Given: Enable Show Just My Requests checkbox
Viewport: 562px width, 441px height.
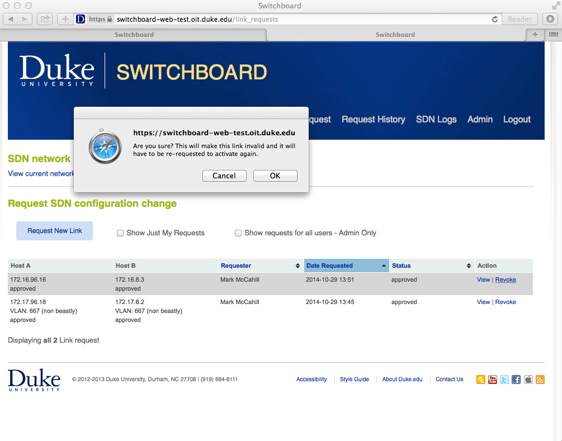Looking at the screenshot, I should coord(120,233).
